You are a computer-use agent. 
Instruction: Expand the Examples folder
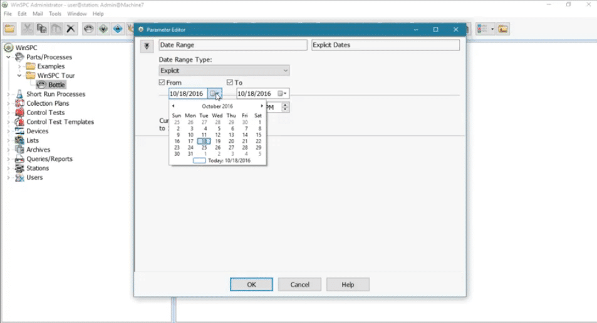[19, 66]
